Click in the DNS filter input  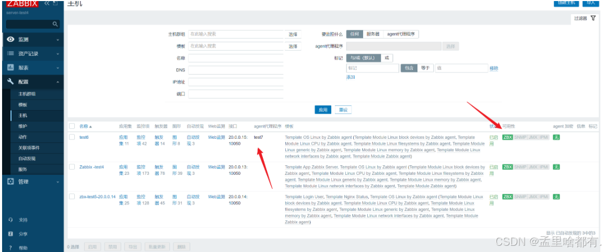(236, 70)
